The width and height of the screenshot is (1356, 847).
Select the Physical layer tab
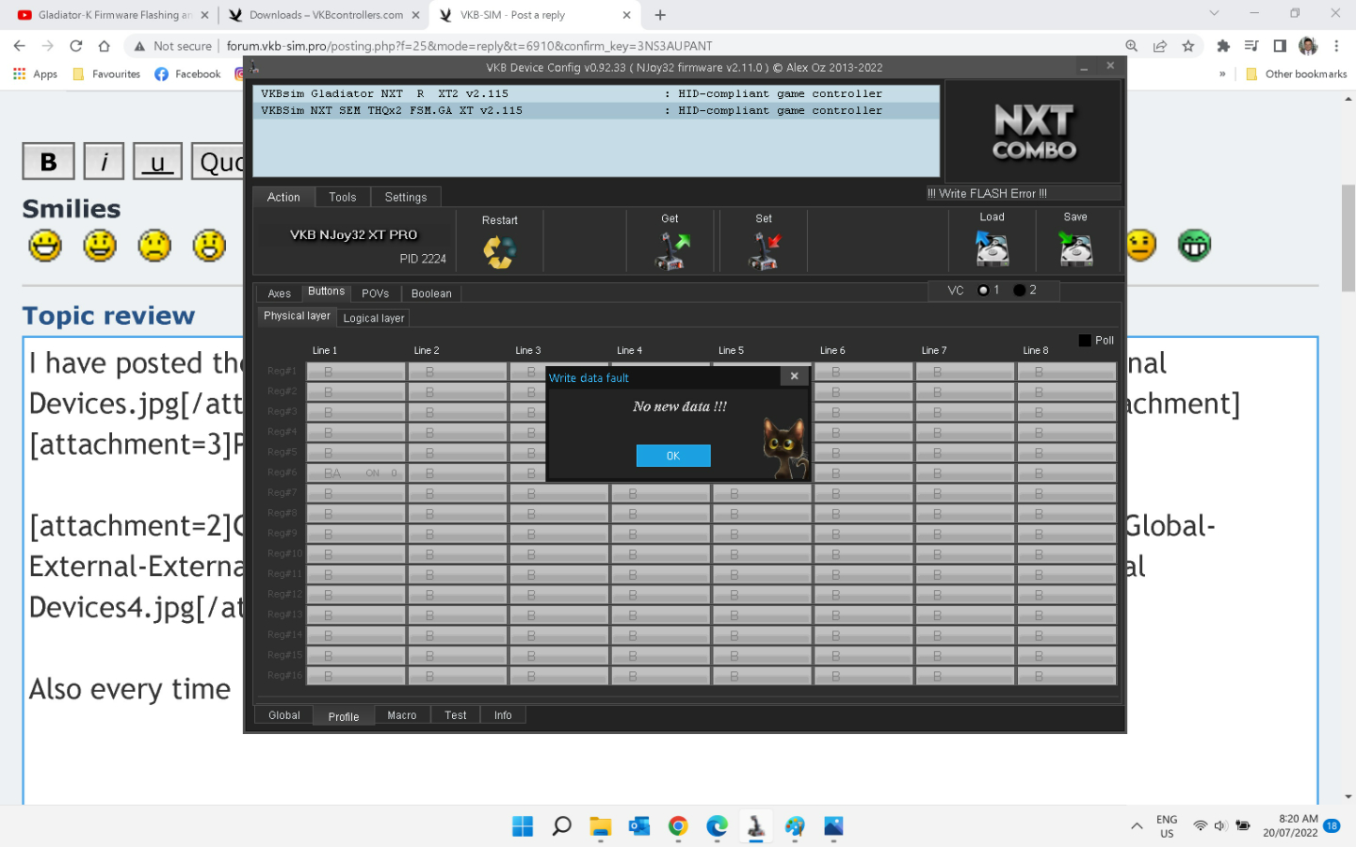tap(298, 316)
